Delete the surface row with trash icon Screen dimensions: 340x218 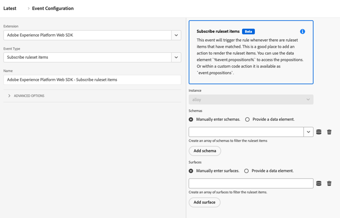[330, 183]
